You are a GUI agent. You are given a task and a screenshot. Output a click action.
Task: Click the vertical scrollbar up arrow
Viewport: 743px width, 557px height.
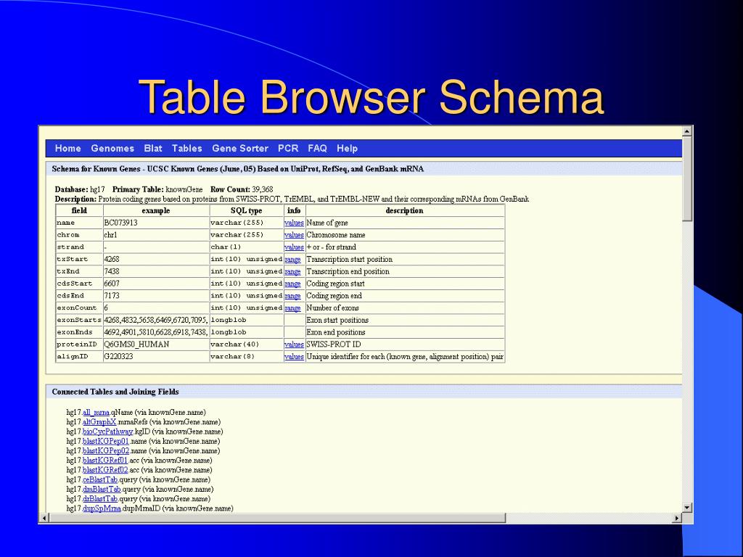click(x=687, y=131)
